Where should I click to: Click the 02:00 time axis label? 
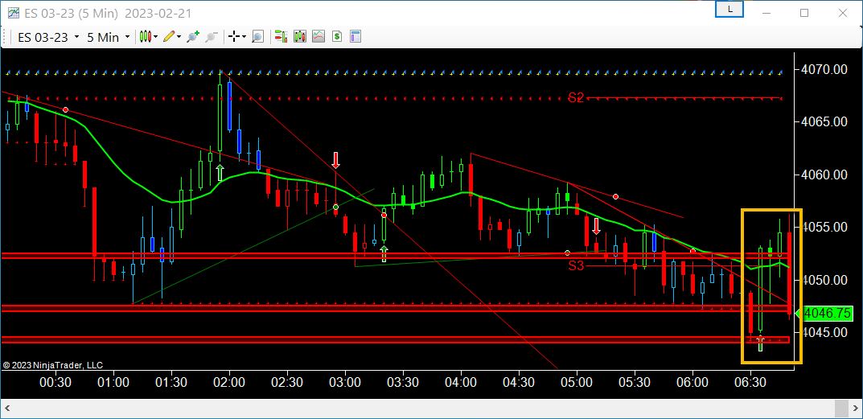(x=229, y=381)
